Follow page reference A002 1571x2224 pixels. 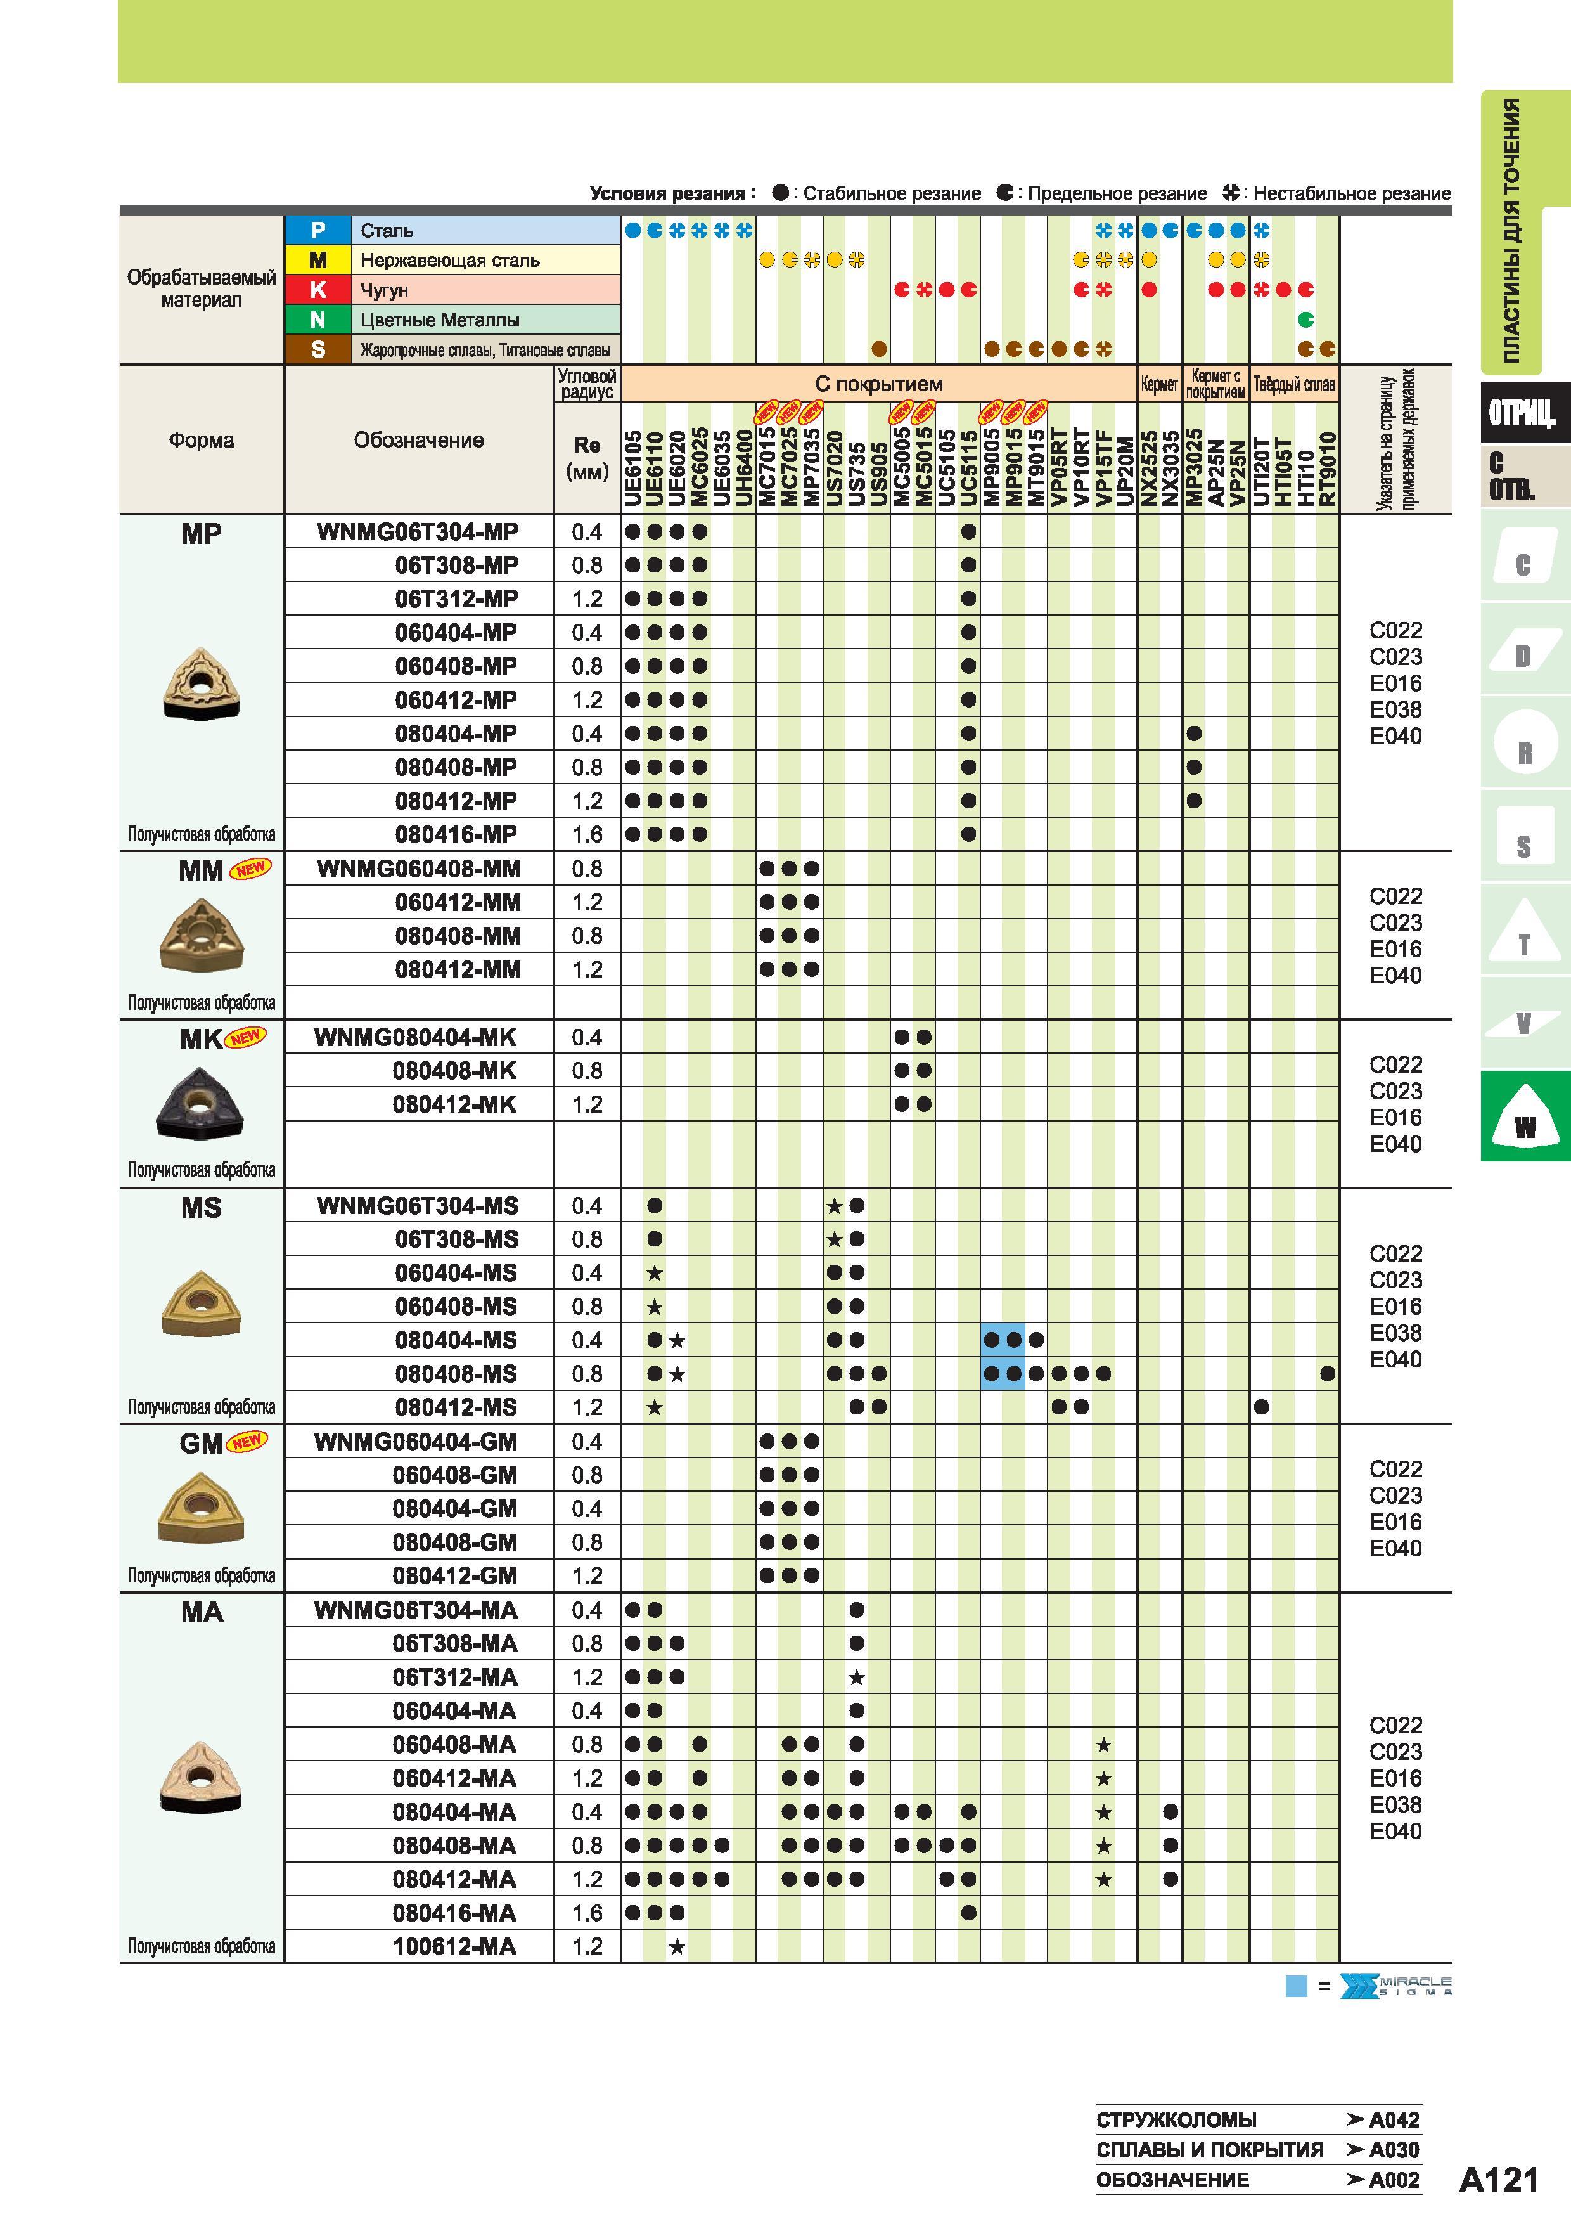coord(1394,2180)
